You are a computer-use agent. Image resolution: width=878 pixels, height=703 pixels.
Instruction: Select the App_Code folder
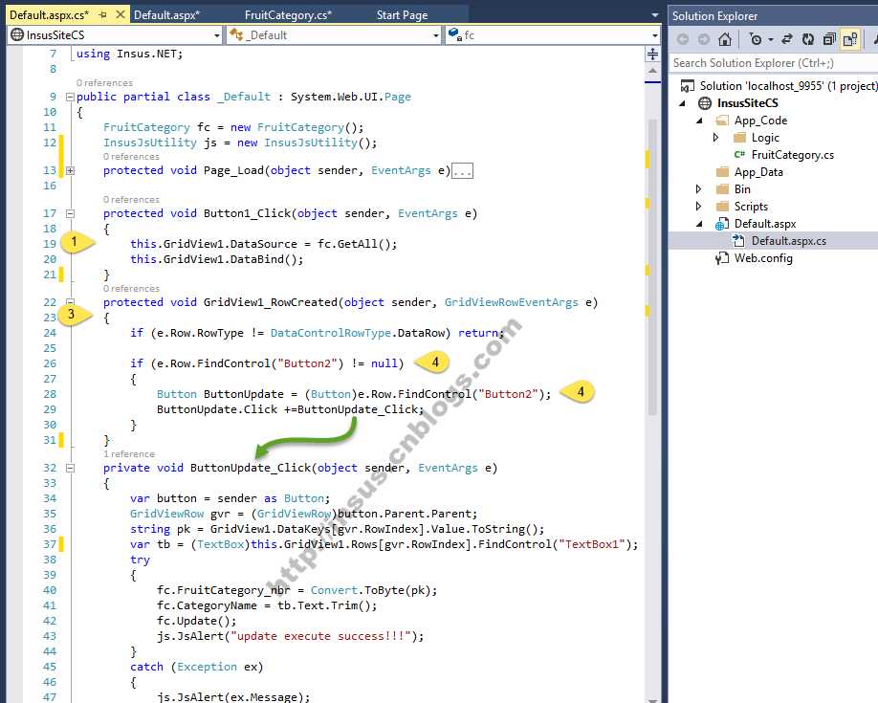pos(760,121)
